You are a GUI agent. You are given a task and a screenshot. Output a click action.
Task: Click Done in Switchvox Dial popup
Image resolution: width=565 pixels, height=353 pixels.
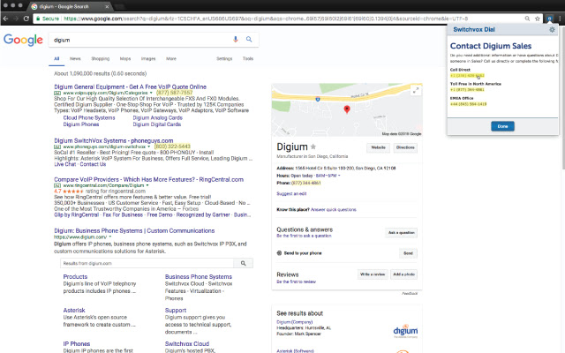(502, 126)
